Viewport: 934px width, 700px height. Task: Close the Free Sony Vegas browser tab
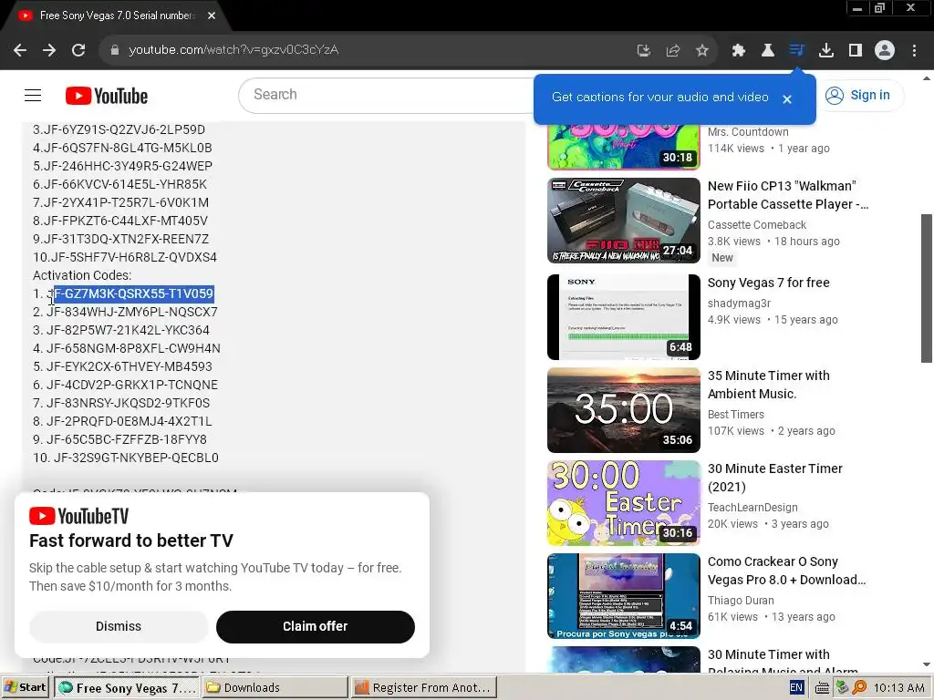212,15
